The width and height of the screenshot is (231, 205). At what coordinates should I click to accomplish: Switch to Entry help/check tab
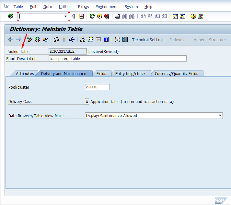coord(130,73)
